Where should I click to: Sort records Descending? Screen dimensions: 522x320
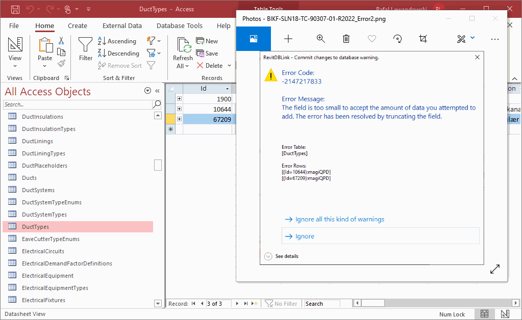(x=118, y=53)
